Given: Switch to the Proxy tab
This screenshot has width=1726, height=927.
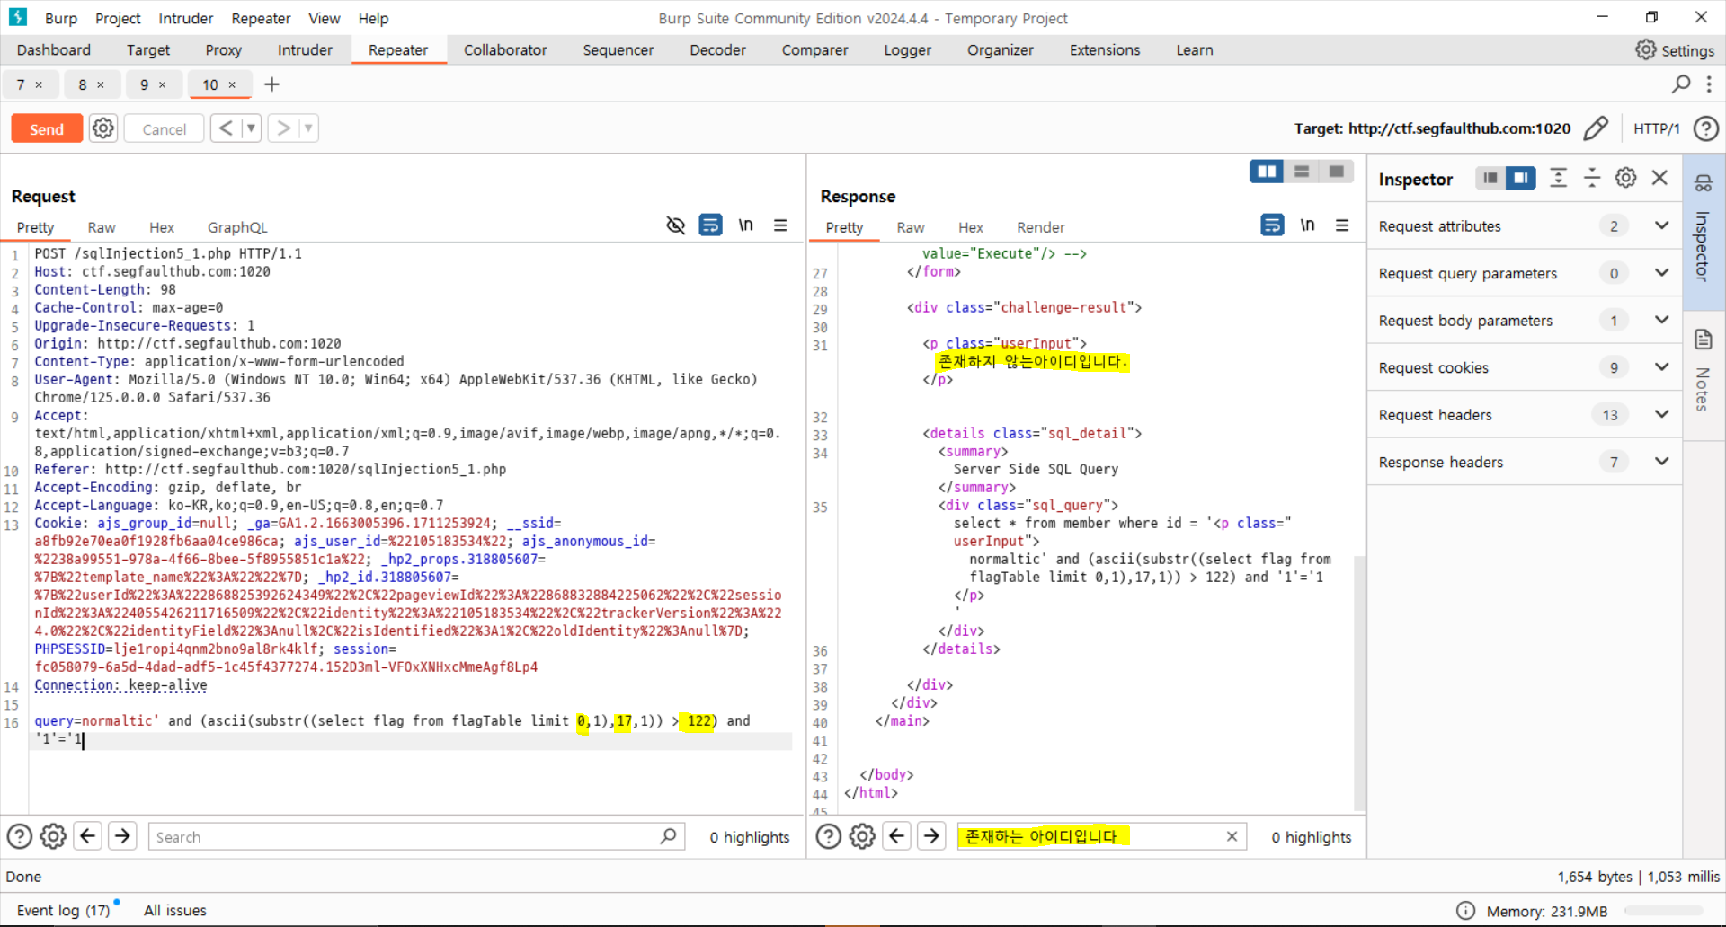Looking at the screenshot, I should coord(223,50).
